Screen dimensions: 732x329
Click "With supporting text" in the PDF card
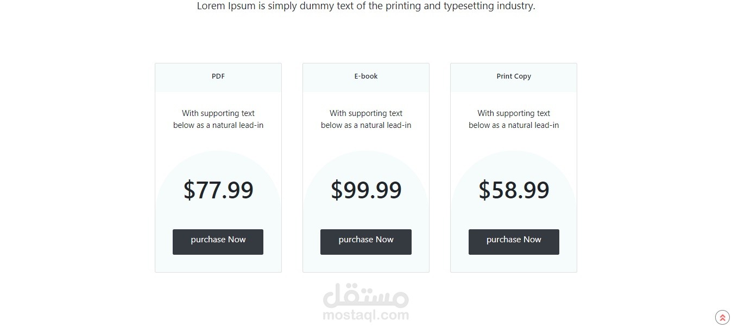point(218,113)
